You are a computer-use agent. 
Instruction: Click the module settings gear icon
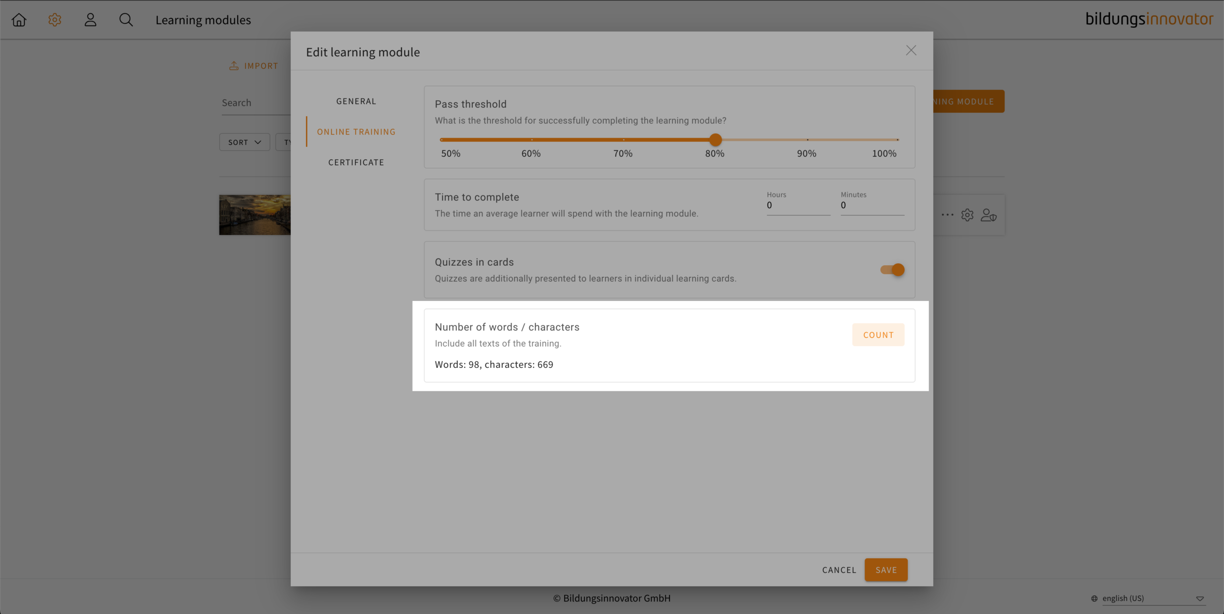pyautogui.click(x=967, y=215)
